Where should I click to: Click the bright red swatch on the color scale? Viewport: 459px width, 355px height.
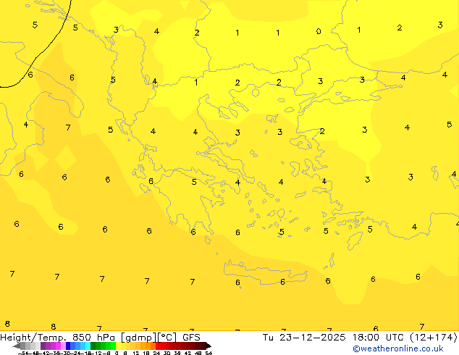[x=158, y=346]
